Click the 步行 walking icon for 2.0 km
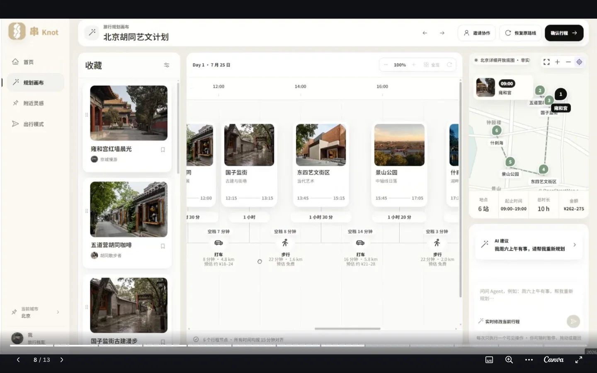597x373 pixels. (437, 243)
